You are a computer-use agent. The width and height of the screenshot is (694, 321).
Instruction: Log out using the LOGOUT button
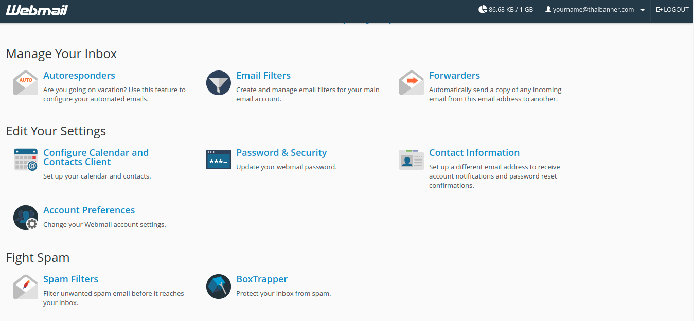[x=672, y=10]
